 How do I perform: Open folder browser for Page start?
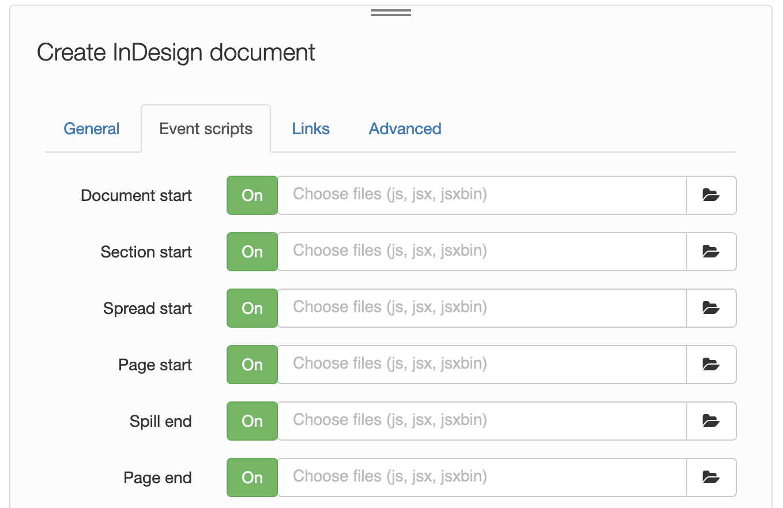pyautogui.click(x=712, y=365)
